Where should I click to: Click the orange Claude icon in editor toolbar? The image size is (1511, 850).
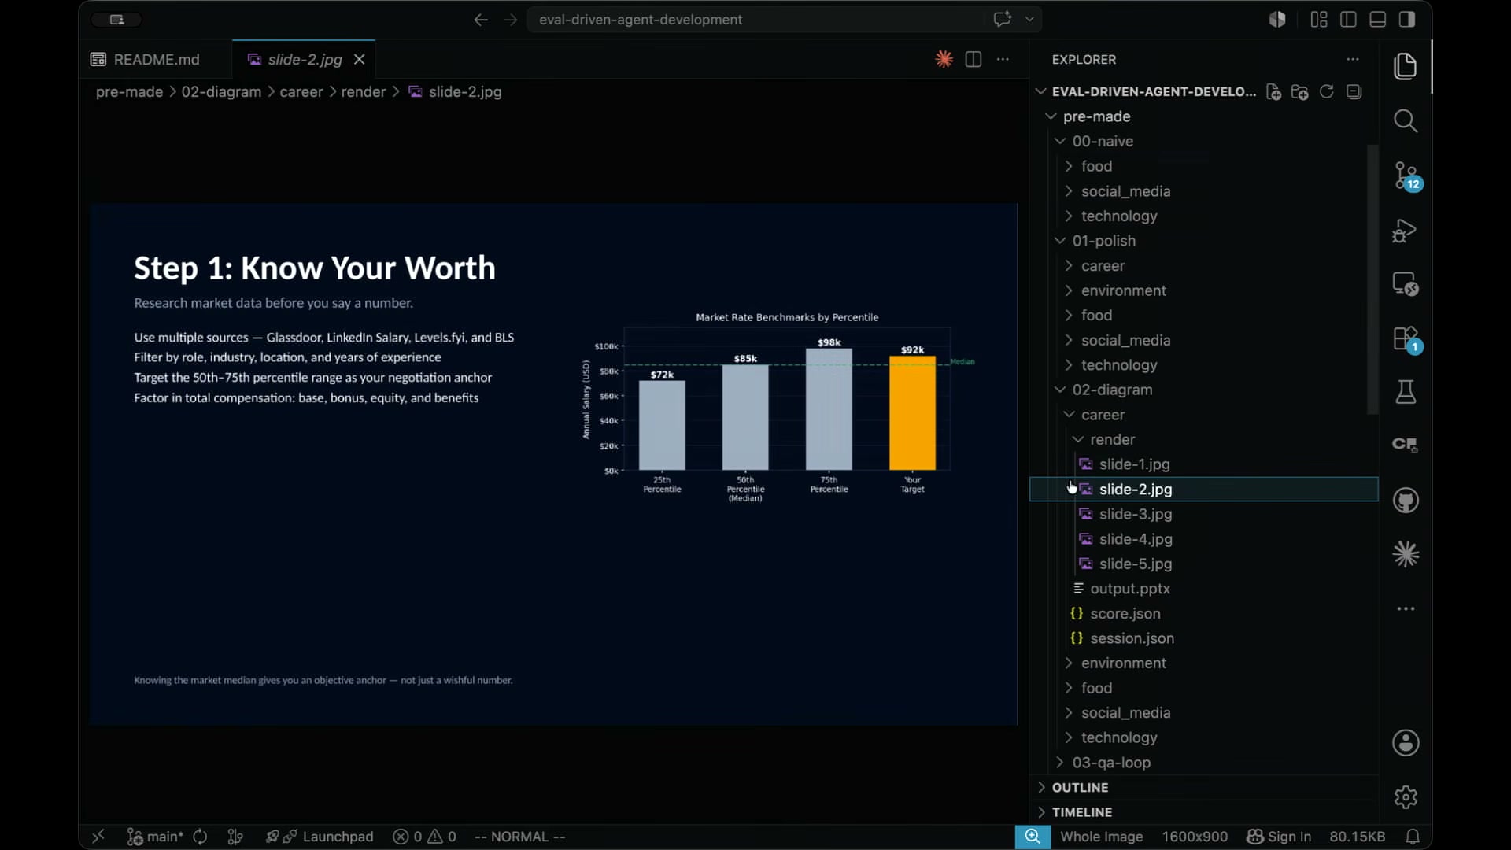pos(944,59)
